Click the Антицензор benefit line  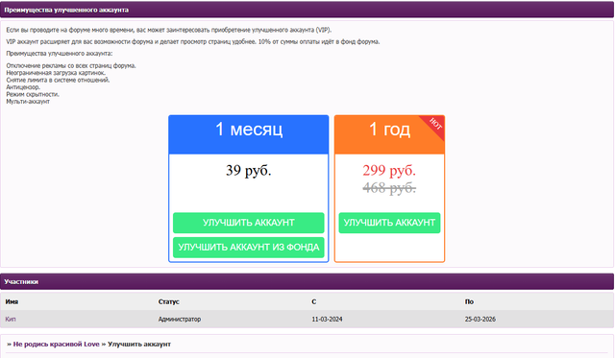click(x=23, y=87)
